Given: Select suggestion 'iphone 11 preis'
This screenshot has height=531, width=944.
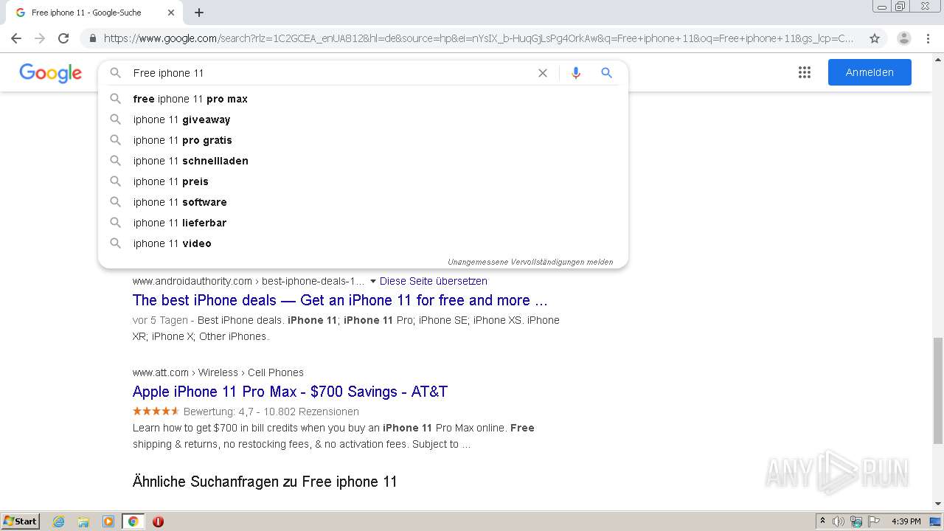Looking at the screenshot, I should tap(363, 181).
